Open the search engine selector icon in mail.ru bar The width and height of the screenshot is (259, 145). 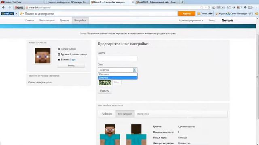21,14
